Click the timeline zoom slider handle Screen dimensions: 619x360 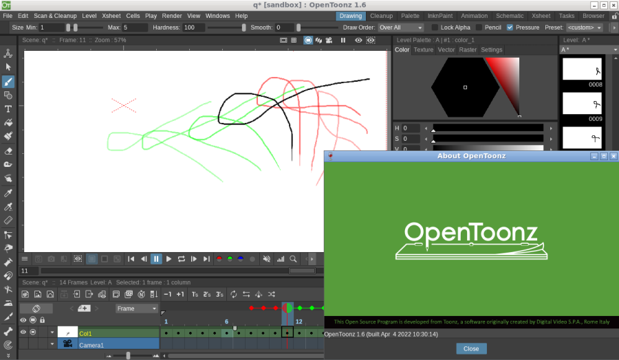coord(128,356)
